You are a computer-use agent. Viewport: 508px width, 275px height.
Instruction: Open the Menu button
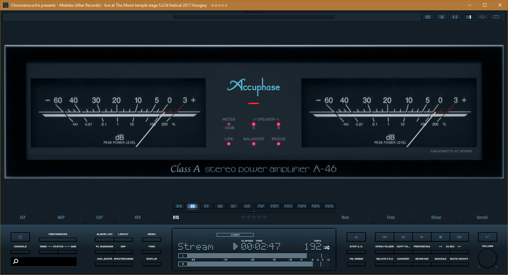(152, 240)
